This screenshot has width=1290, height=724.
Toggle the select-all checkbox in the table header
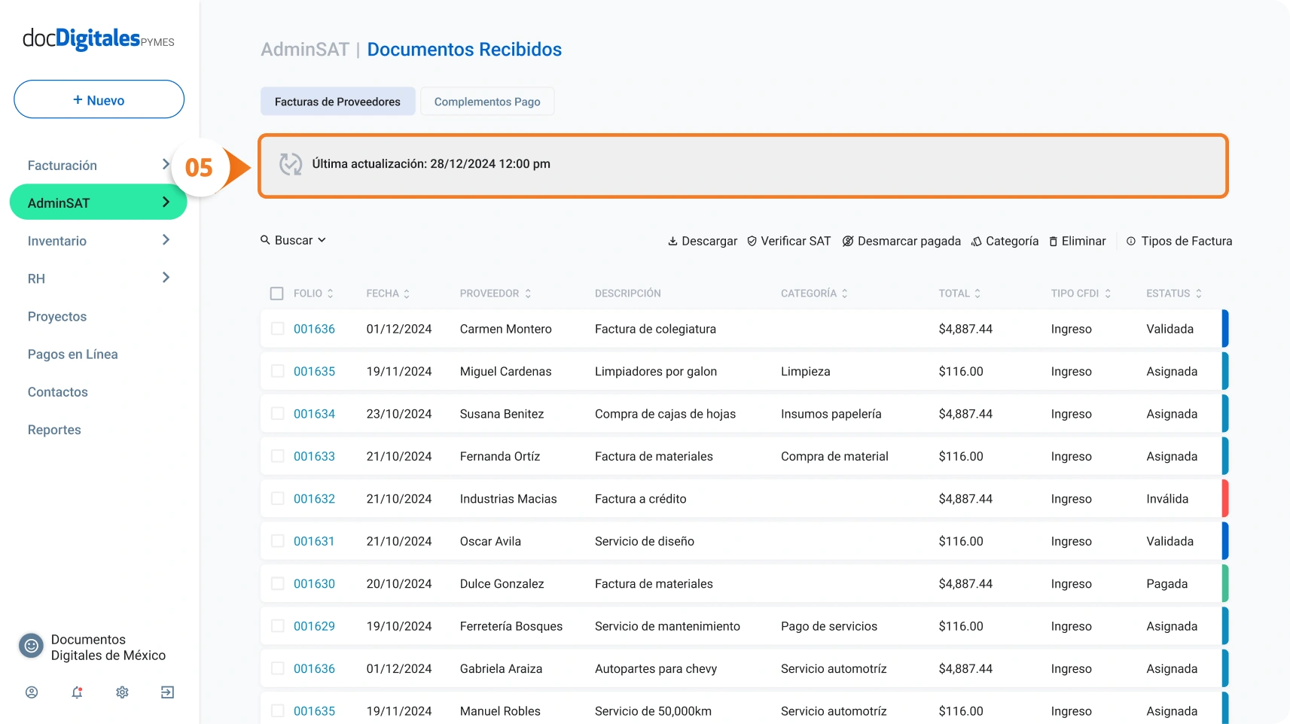tap(277, 294)
